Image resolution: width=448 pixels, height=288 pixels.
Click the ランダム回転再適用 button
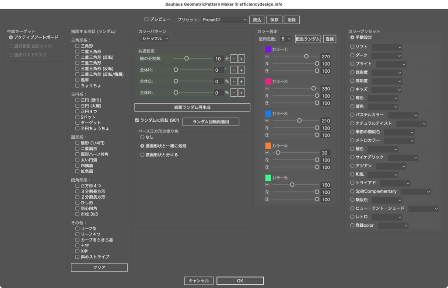tap(211, 122)
